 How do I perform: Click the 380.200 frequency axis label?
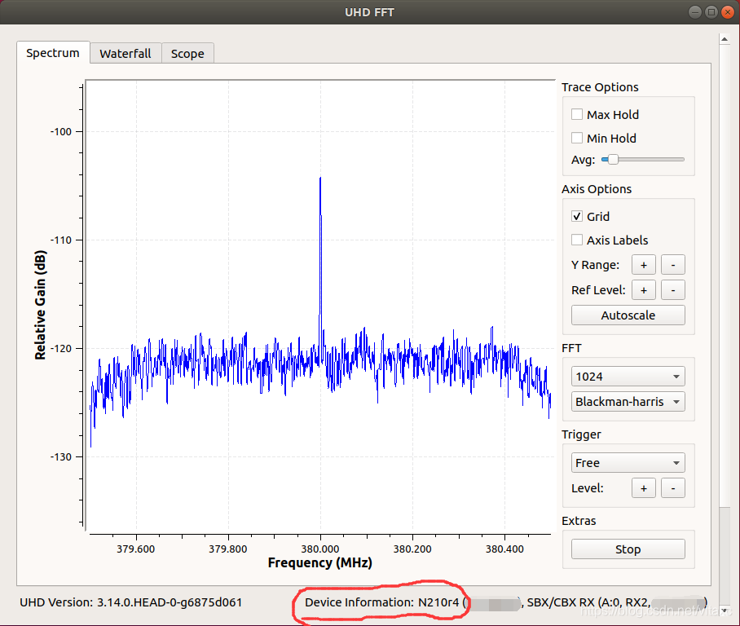click(x=412, y=549)
